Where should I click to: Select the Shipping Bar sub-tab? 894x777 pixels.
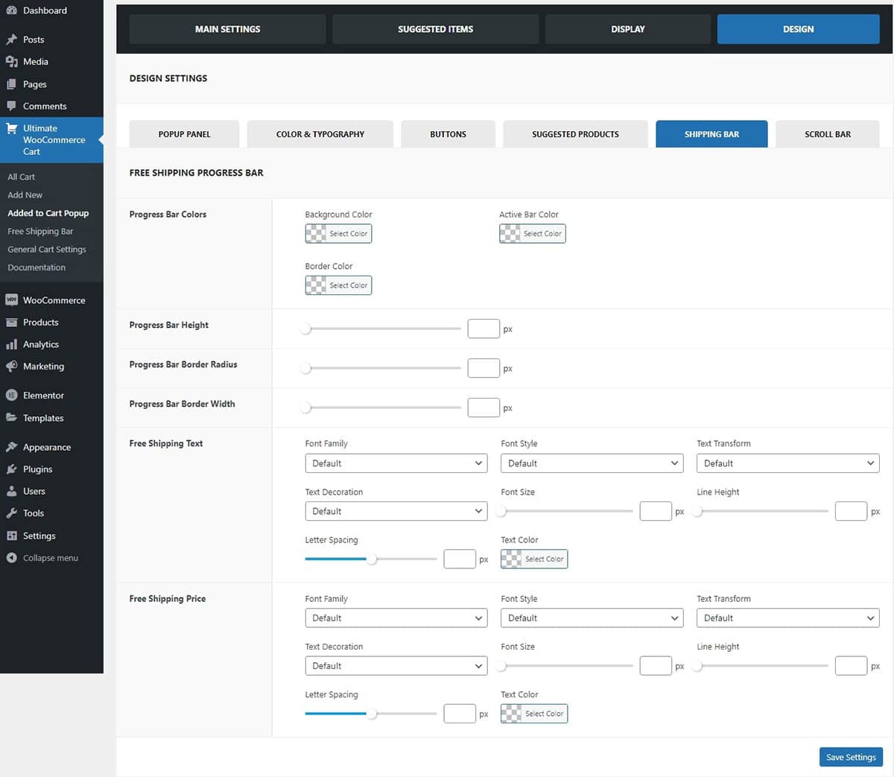pyautogui.click(x=711, y=134)
